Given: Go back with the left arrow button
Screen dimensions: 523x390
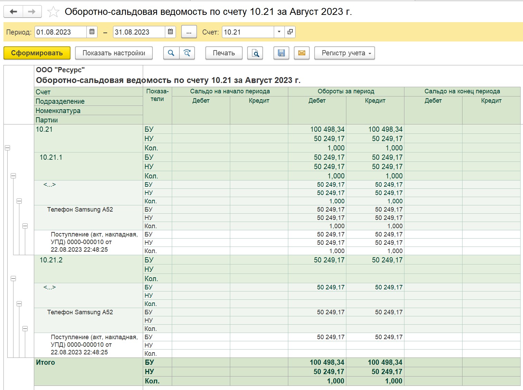Looking at the screenshot, I should pyautogui.click(x=13, y=12).
